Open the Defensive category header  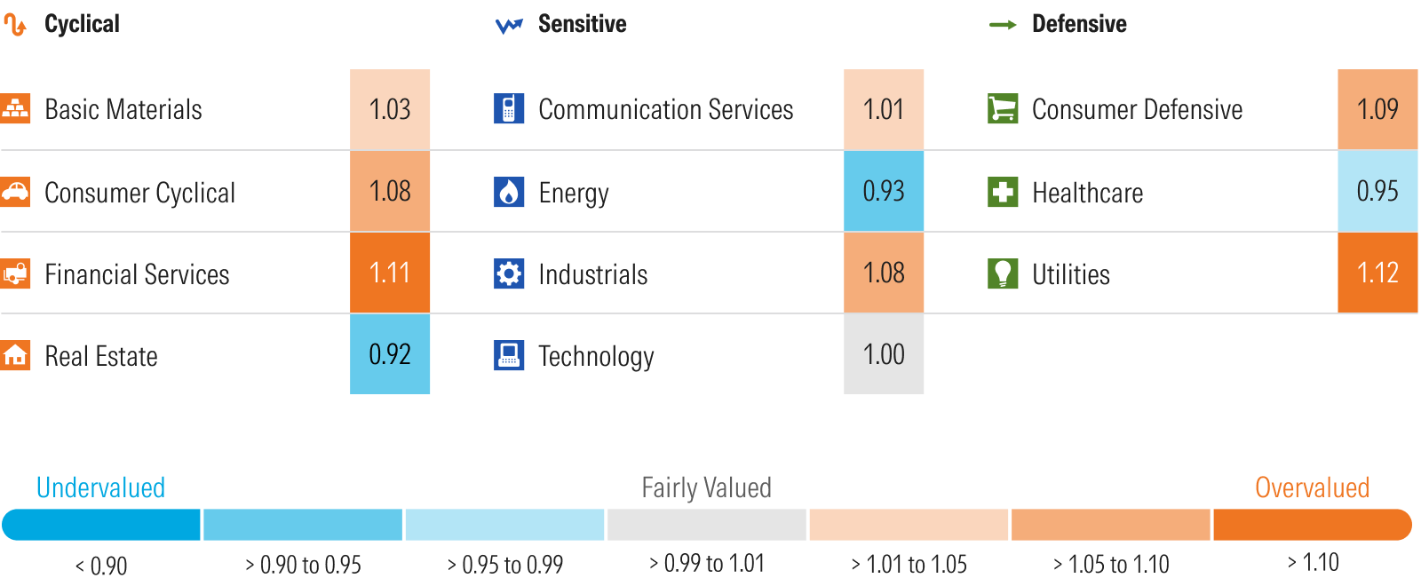[1078, 24]
